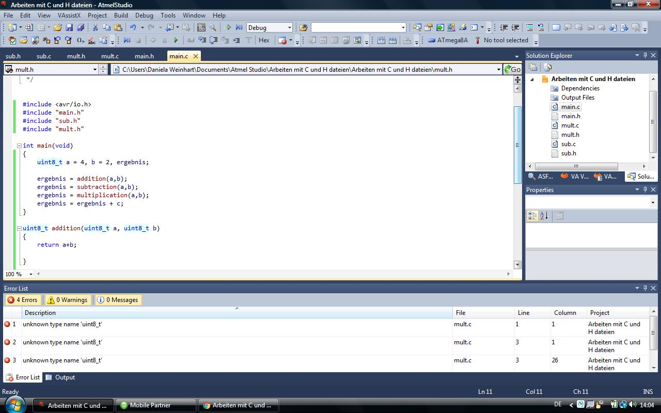This screenshot has height=413, width=661.
Task: Open the file path dropdown arrow
Action: tap(498, 69)
